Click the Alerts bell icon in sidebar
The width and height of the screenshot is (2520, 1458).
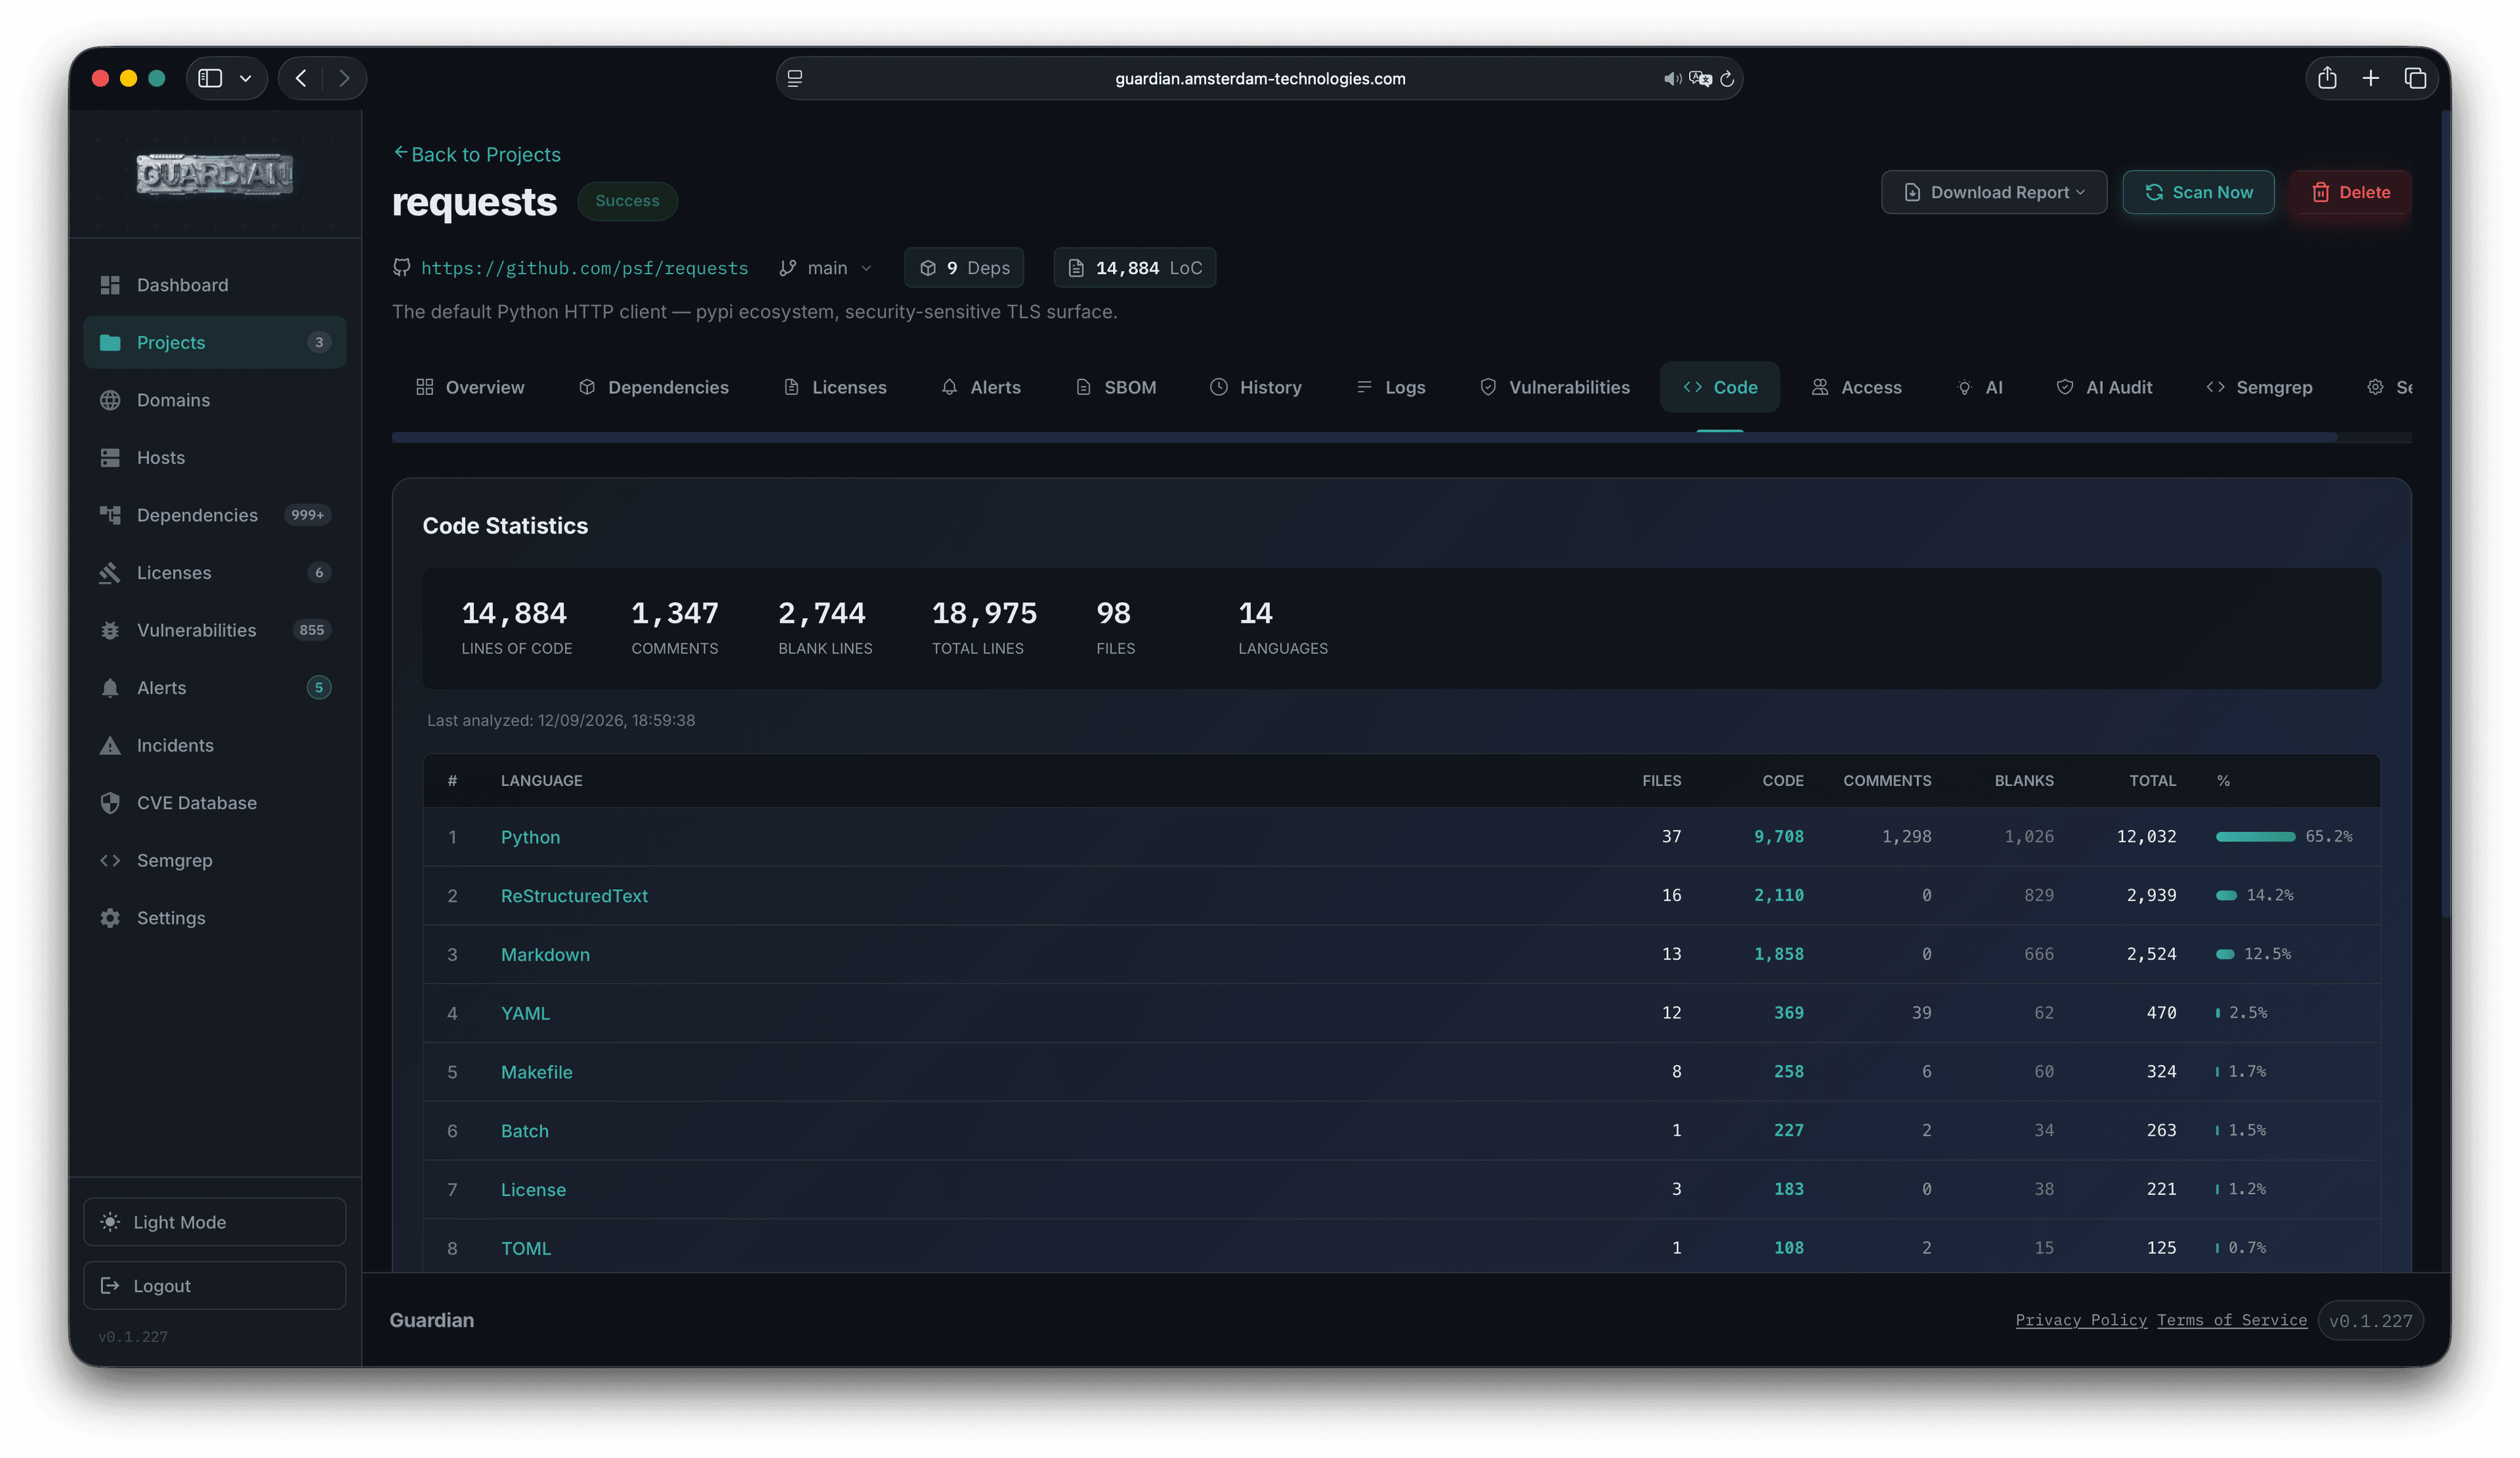[x=110, y=687]
